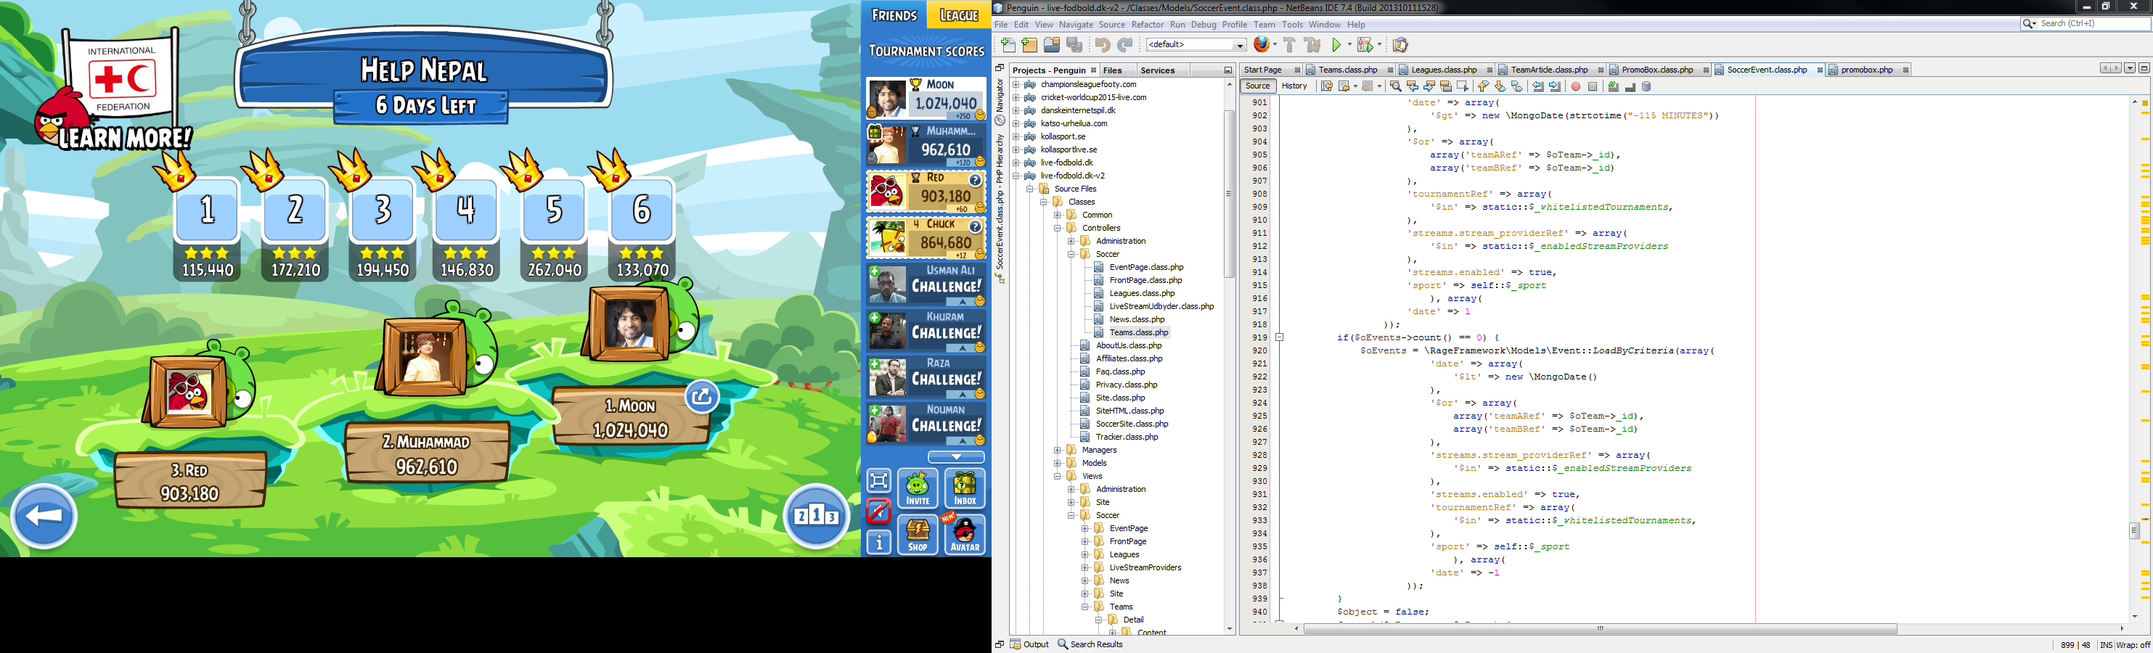Click the Toggle Highlight Search icon

pyautogui.click(x=1446, y=86)
